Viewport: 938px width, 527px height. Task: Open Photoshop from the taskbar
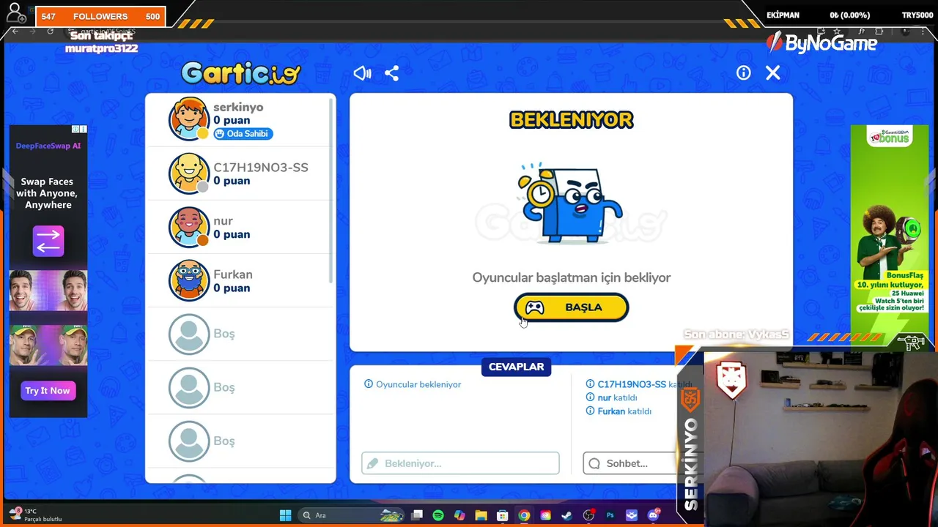[610, 515]
